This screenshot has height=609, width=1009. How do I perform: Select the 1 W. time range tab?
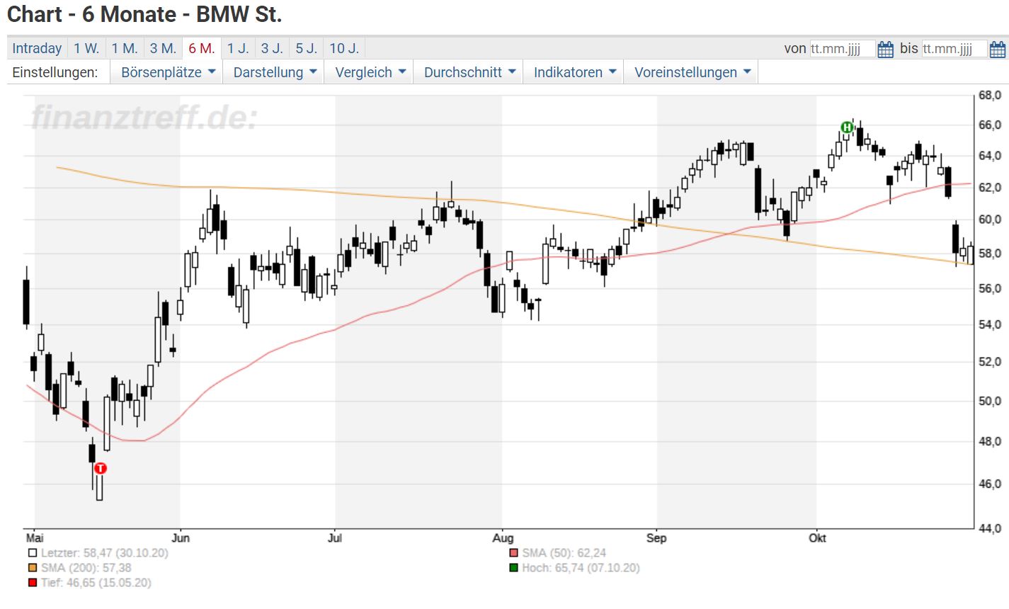coord(86,48)
